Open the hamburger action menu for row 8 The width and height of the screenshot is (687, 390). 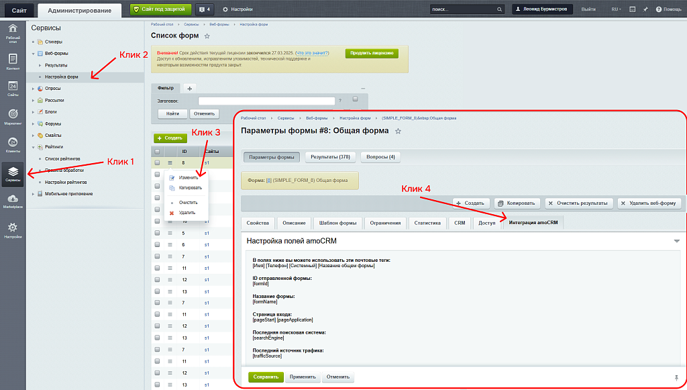170,162
